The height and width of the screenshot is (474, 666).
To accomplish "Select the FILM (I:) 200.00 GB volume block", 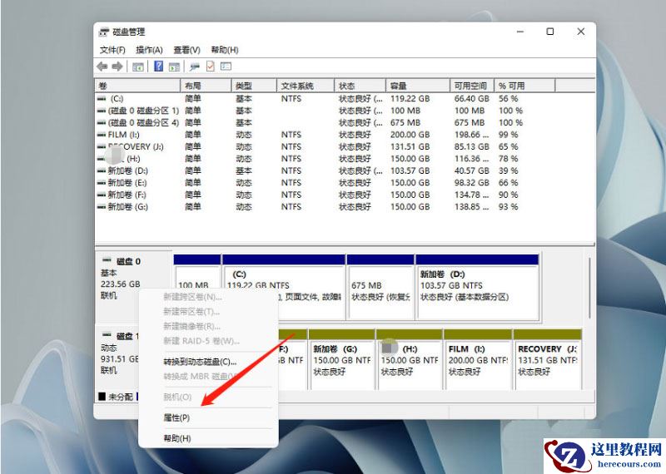I will pyautogui.click(x=477, y=359).
